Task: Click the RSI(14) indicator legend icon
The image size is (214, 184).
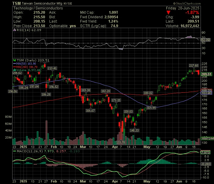Action: (x=14, y=30)
